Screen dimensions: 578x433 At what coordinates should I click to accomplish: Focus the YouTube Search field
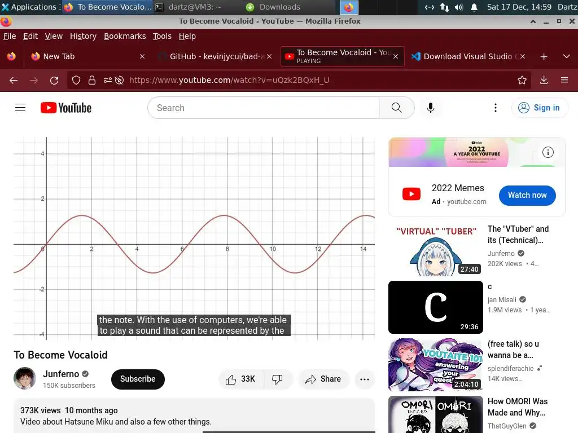point(263,108)
